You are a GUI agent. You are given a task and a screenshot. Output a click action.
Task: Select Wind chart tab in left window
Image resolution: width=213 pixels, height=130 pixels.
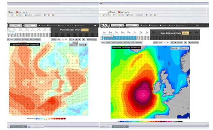click(x=12, y=40)
